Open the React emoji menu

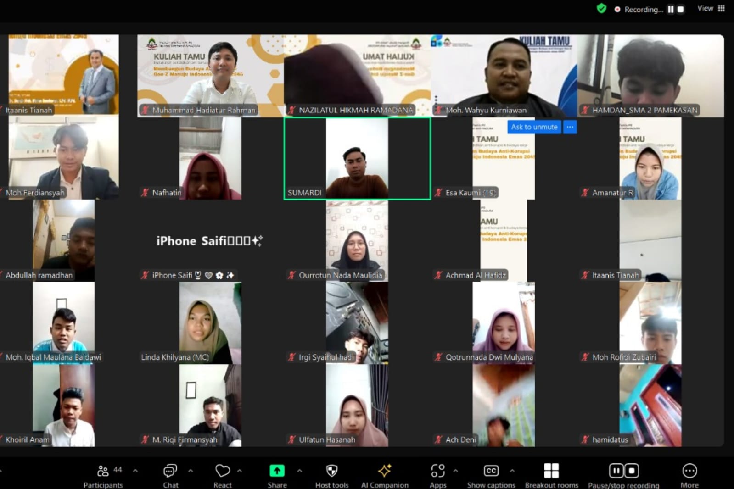(223, 475)
